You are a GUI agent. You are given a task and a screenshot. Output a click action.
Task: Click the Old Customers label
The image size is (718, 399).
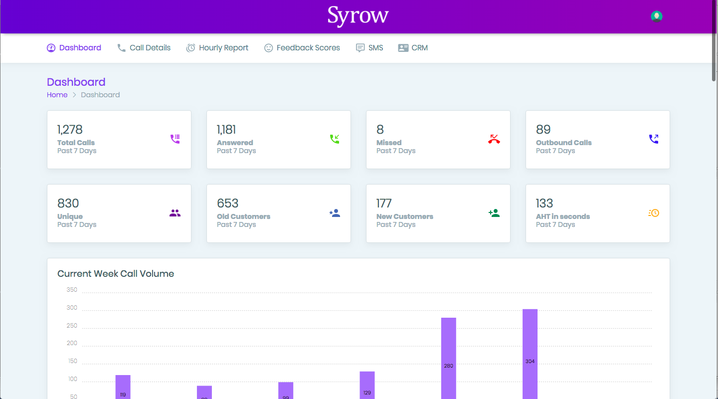click(x=243, y=216)
